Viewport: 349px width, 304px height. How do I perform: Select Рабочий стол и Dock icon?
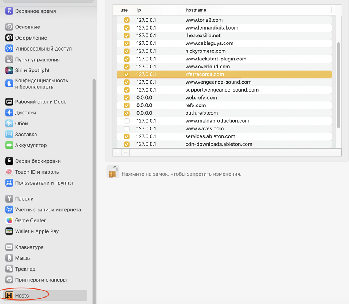pos(9,102)
